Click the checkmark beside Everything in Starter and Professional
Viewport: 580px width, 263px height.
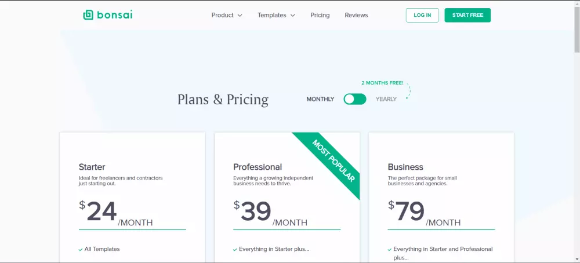(389, 249)
